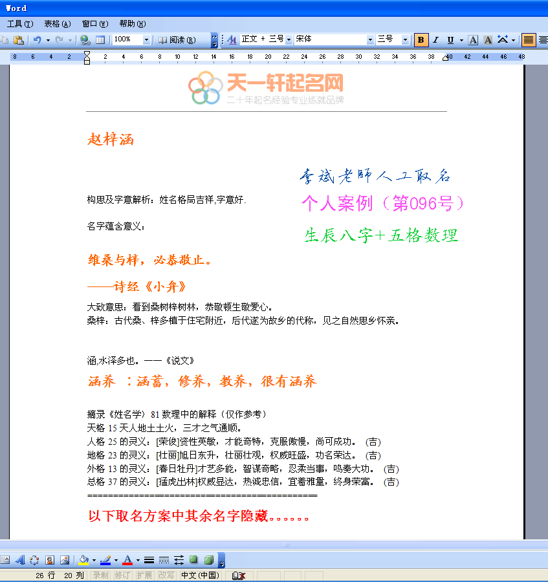The width and height of the screenshot is (548, 582).
Task: Click the left indent marker on ruler
Action: (x=87, y=58)
